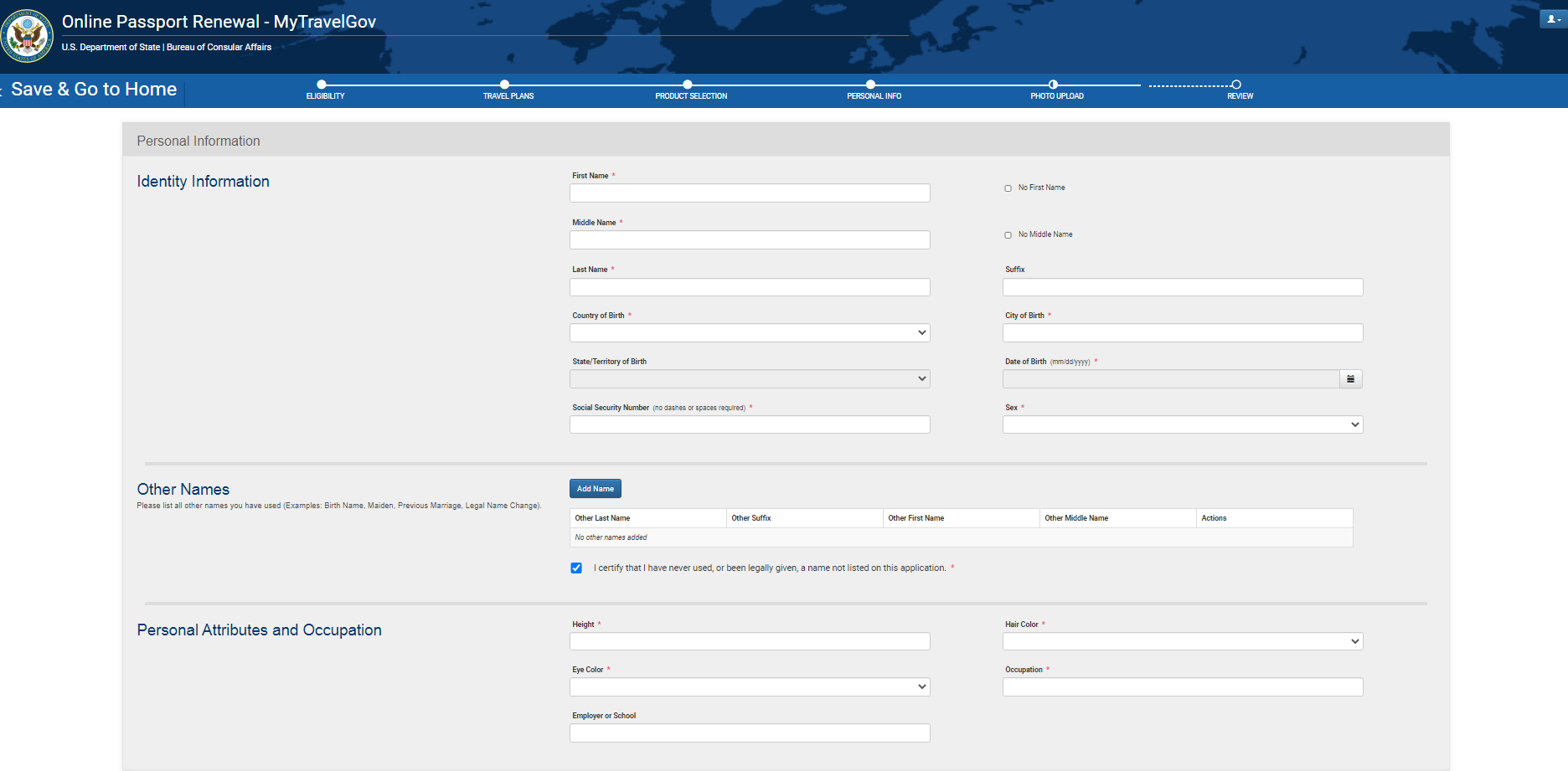Select the Photo Upload progress step

pyautogui.click(x=1053, y=85)
